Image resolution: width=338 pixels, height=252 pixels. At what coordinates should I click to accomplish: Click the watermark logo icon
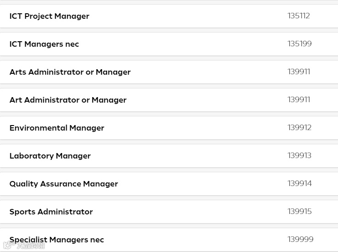pos(8,245)
